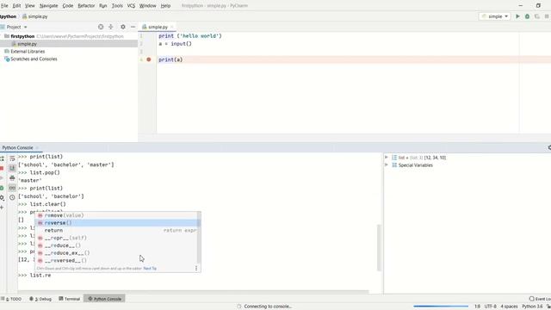The height and width of the screenshot is (310, 551).
Task: Close the Python Console tab
Action: pos(37,148)
